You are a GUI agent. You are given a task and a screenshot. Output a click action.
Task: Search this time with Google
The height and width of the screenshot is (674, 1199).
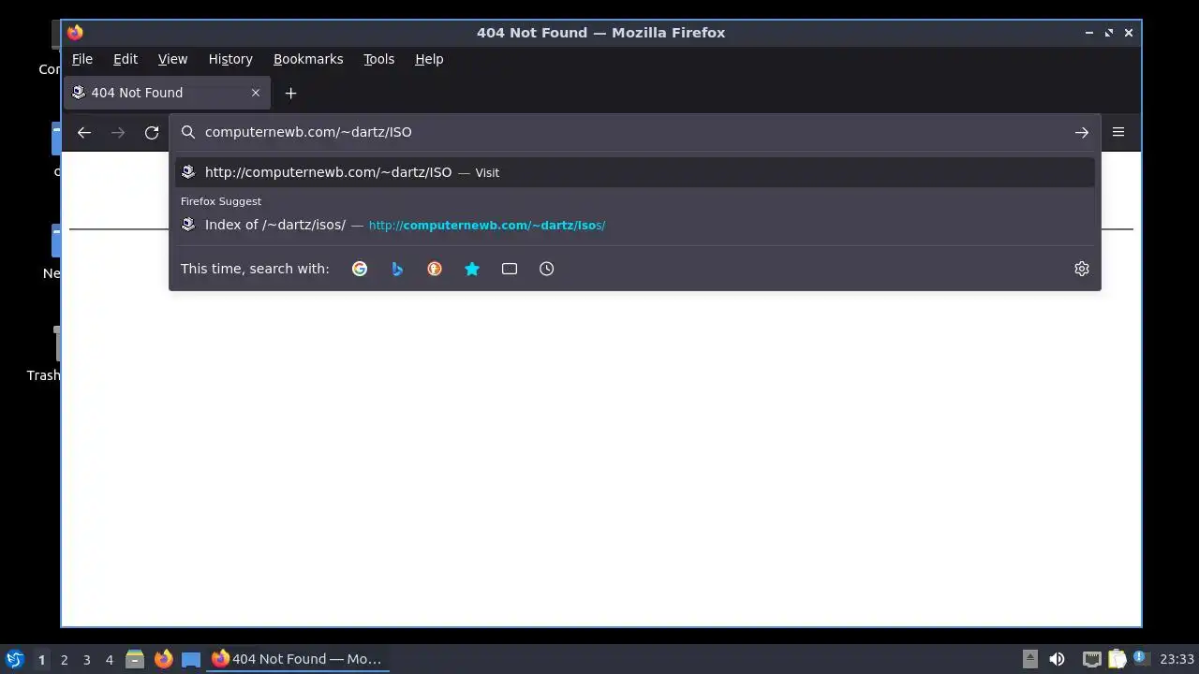pyautogui.click(x=360, y=269)
